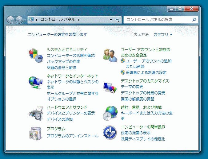Click the Refresh button next to address bar
Viewport: 208px width, 159px height.
(x=118, y=20)
